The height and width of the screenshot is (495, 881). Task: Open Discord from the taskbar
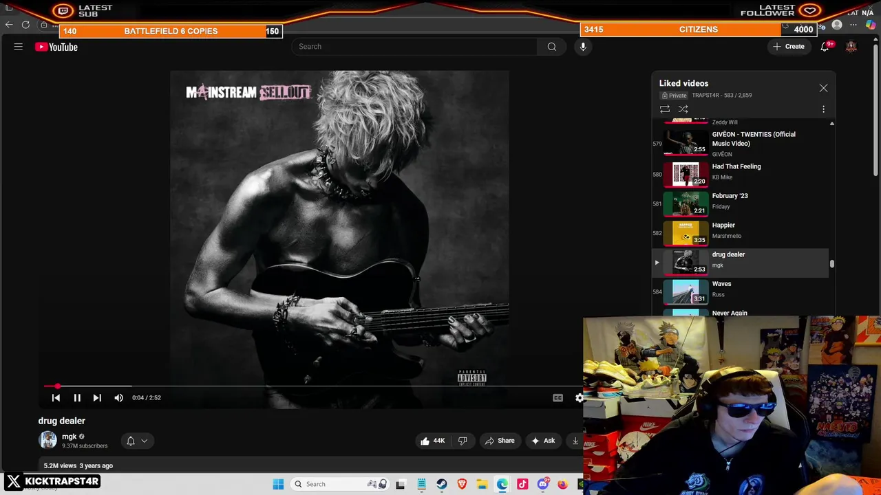543,484
